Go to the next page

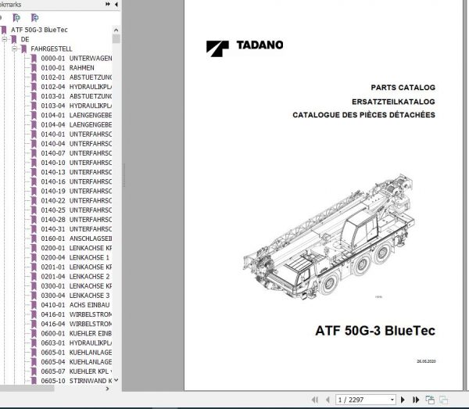click(403, 400)
